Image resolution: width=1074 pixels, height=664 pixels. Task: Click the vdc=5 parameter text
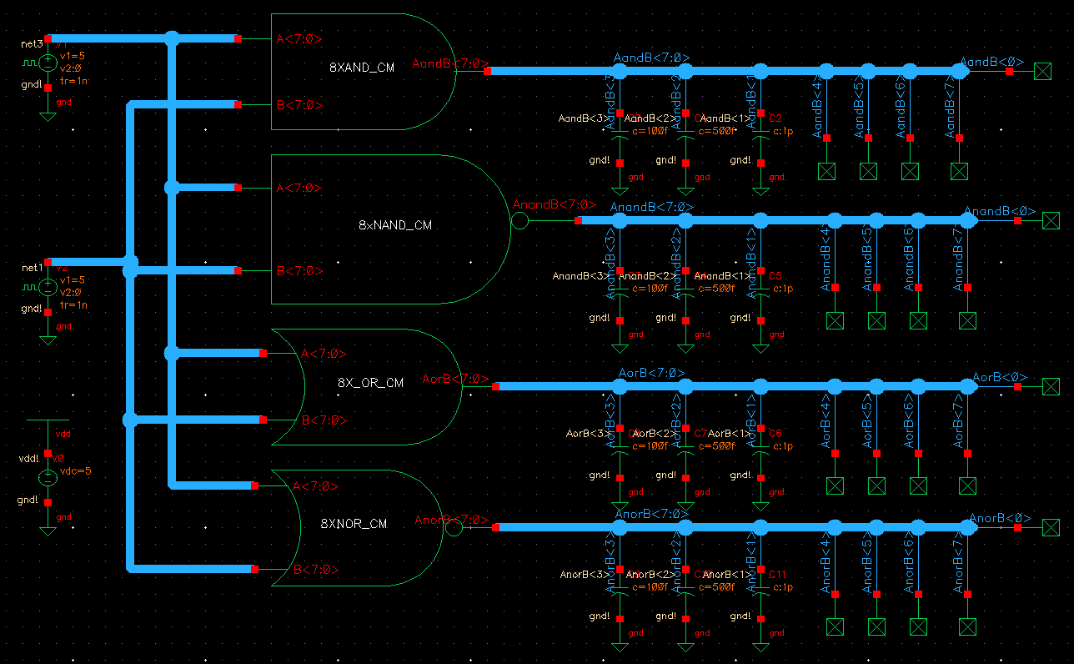tap(76, 471)
